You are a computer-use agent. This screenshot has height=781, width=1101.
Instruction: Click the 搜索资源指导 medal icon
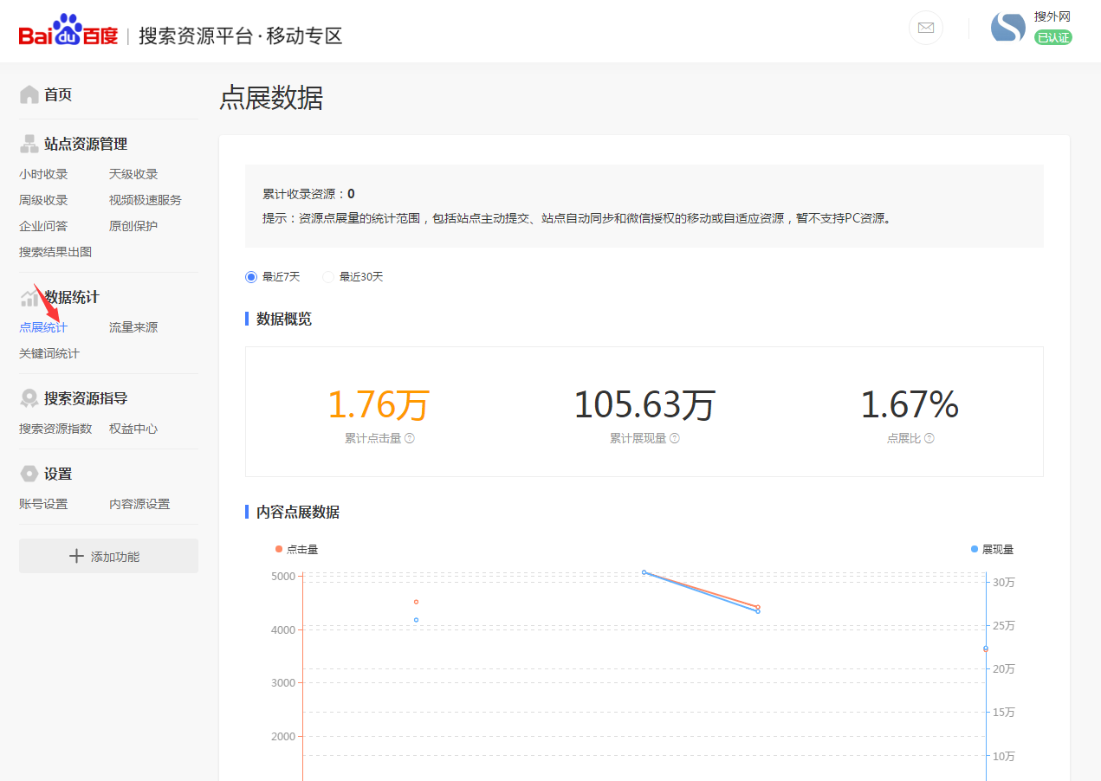click(x=28, y=397)
